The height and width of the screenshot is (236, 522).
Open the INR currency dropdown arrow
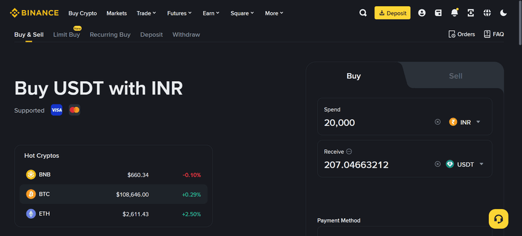478,122
